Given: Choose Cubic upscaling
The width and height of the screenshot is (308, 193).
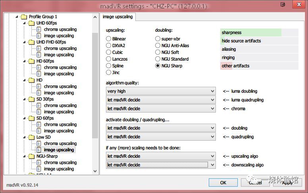Looking at the screenshot, I should [x=108, y=52].
